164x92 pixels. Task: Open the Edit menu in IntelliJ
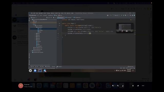(34, 13)
